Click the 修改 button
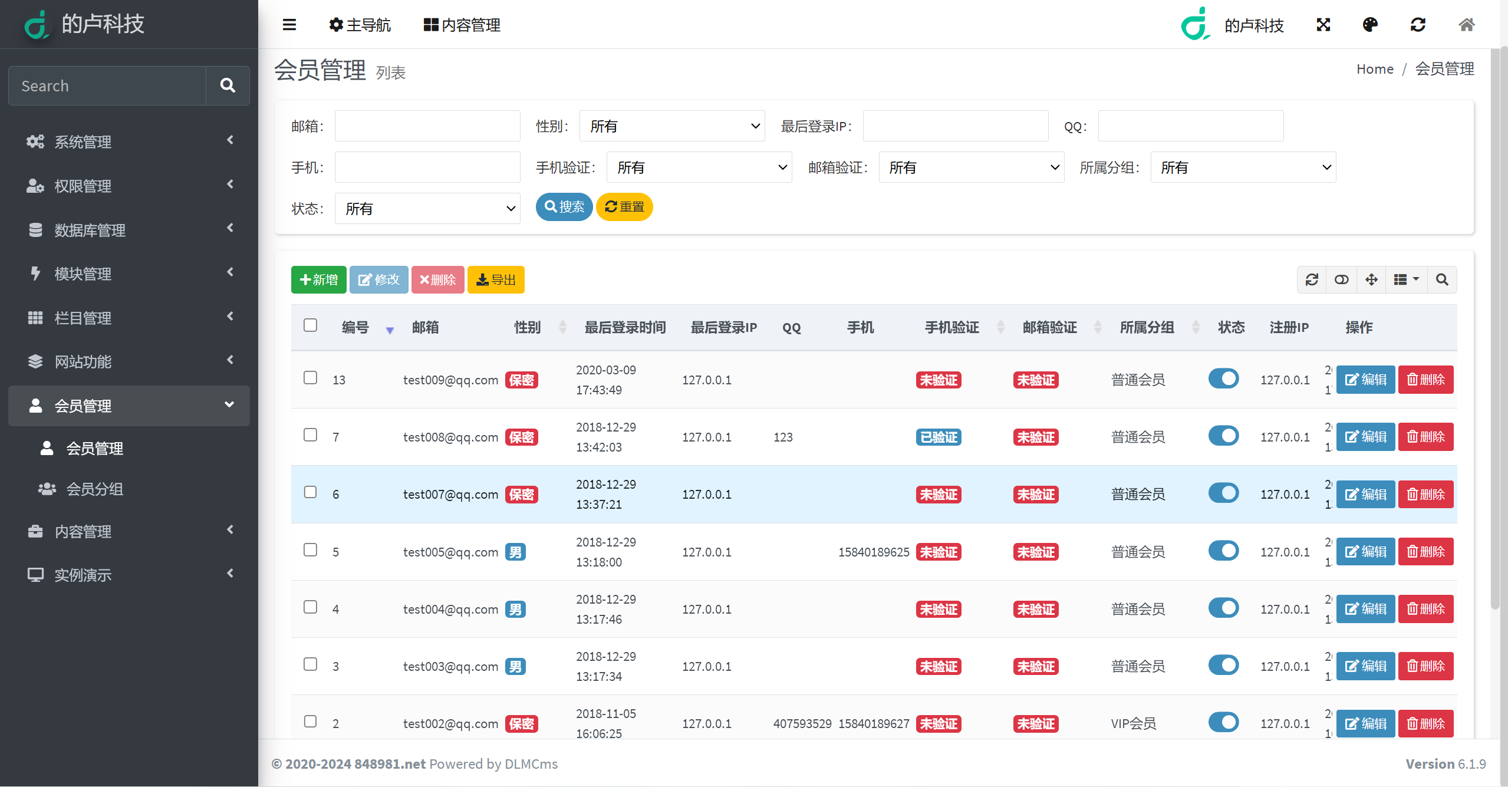This screenshot has width=1508, height=787. (379, 279)
